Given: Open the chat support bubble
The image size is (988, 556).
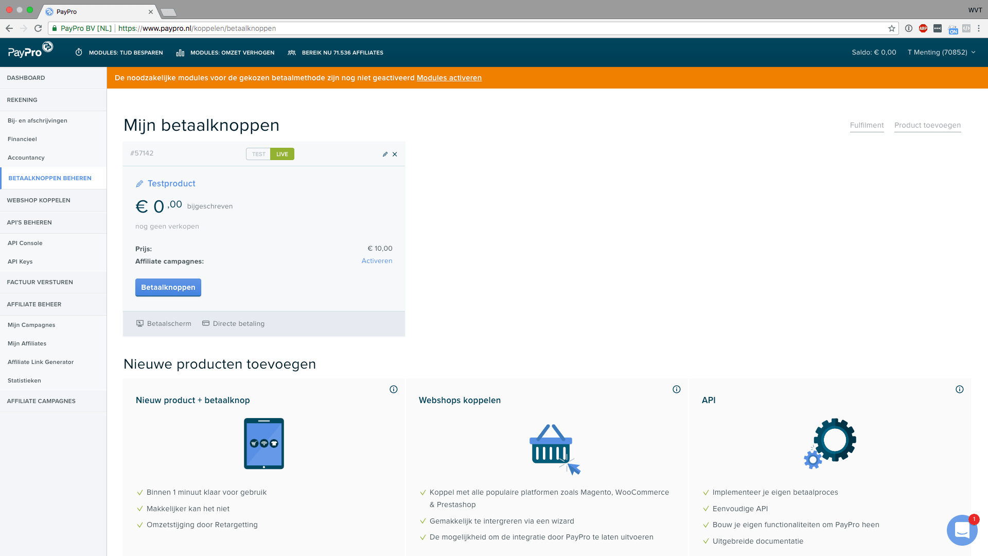Looking at the screenshot, I should pyautogui.click(x=962, y=530).
